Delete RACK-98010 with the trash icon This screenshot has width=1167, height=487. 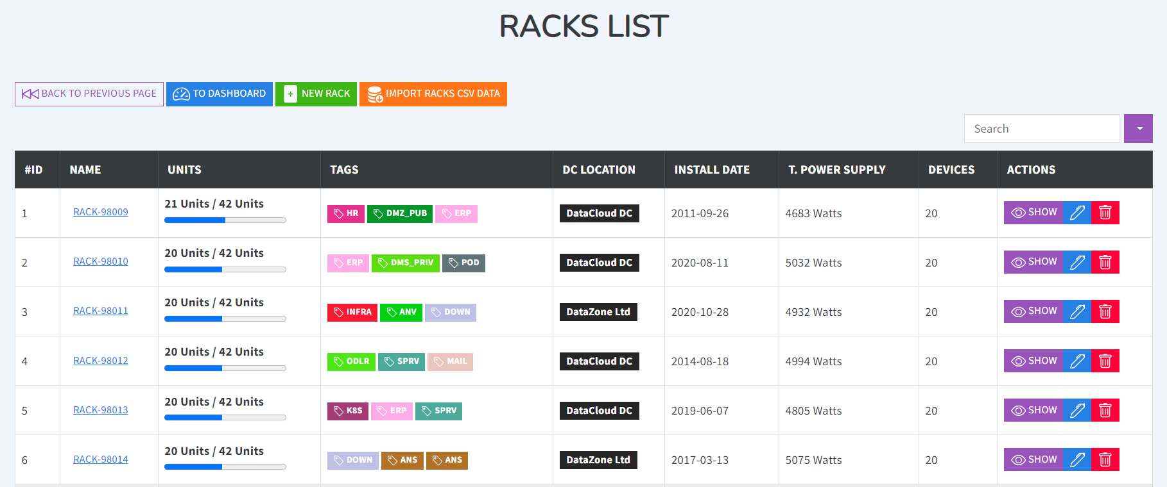(x=1105, y=262)
